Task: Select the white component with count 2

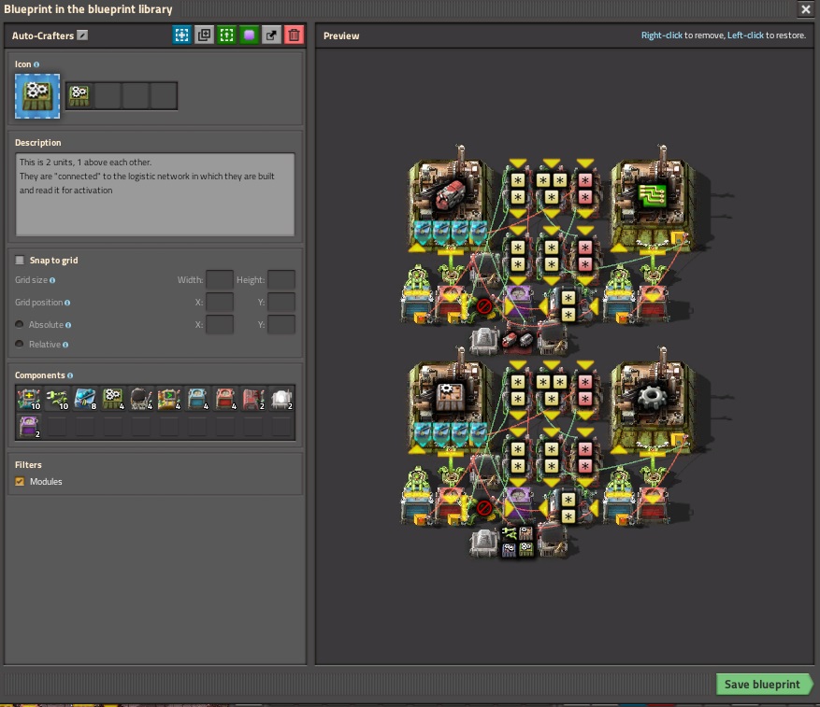Action: click(x=281, y=399)
